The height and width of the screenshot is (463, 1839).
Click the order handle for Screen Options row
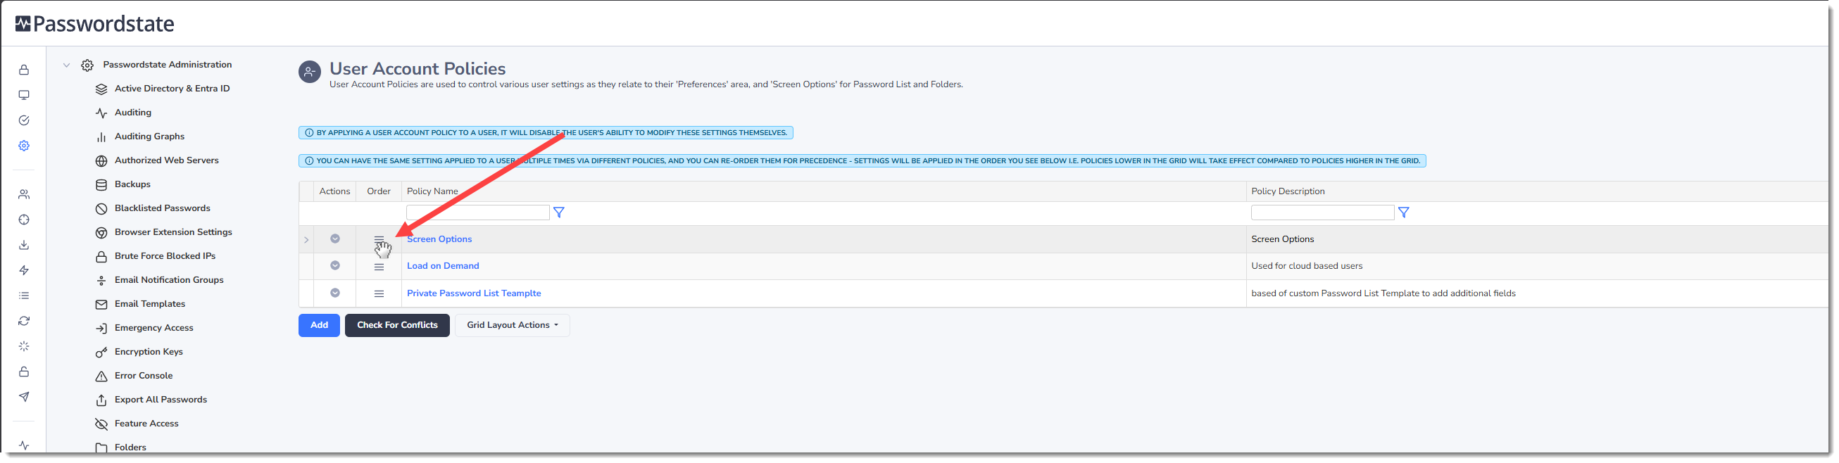[379, 240]
